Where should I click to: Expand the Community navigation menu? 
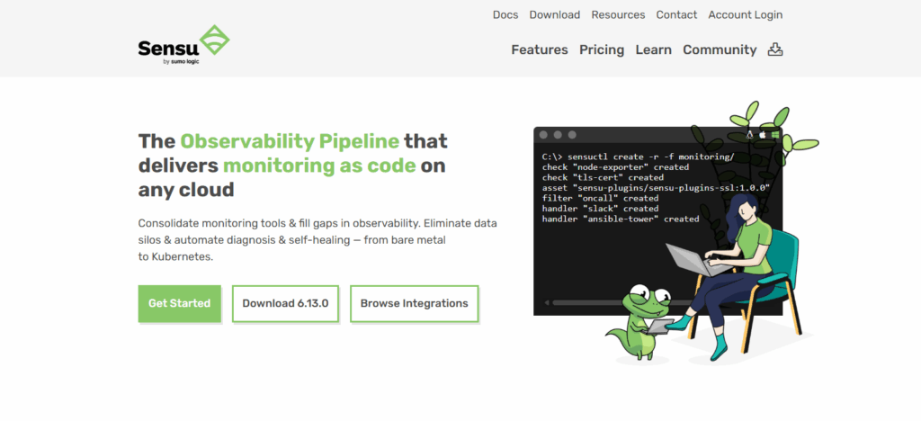(x=720, y=50)
